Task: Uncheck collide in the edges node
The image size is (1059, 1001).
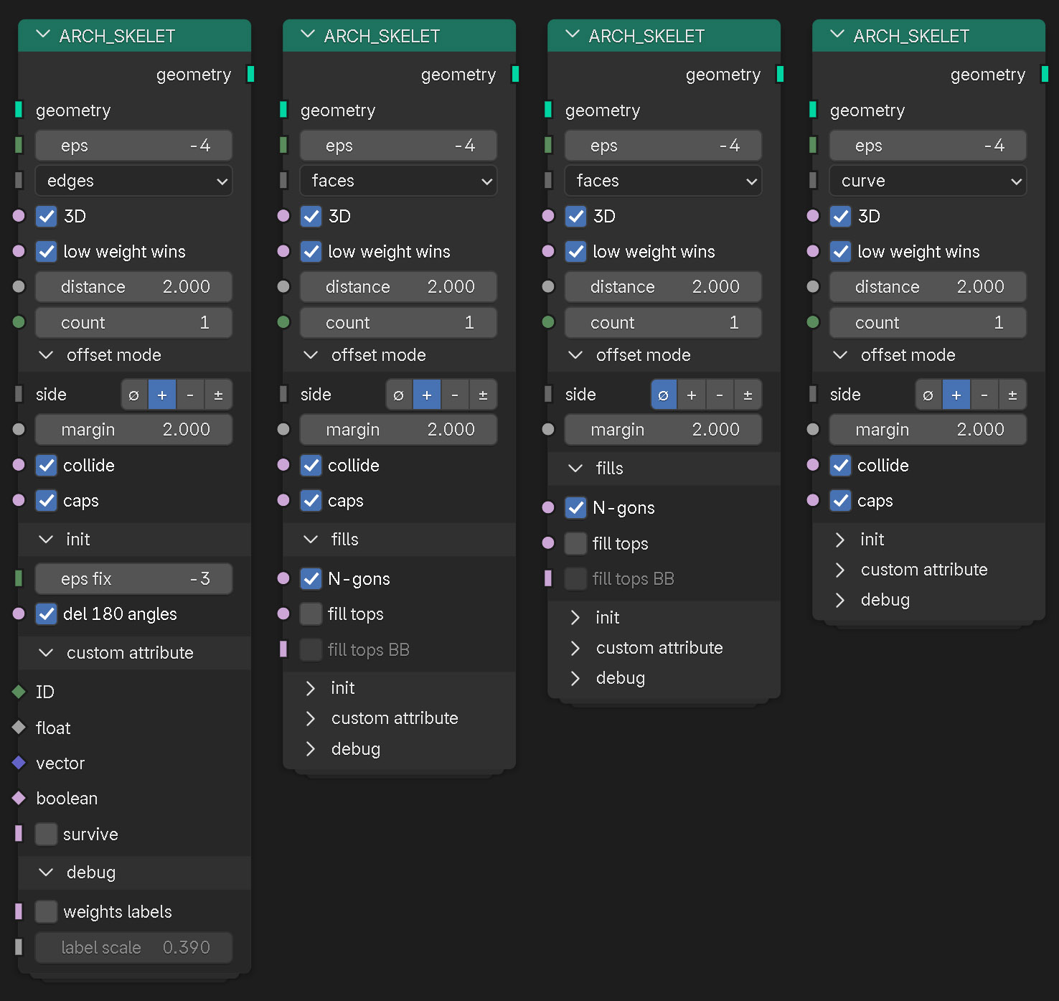Action: tap(47, 465)
